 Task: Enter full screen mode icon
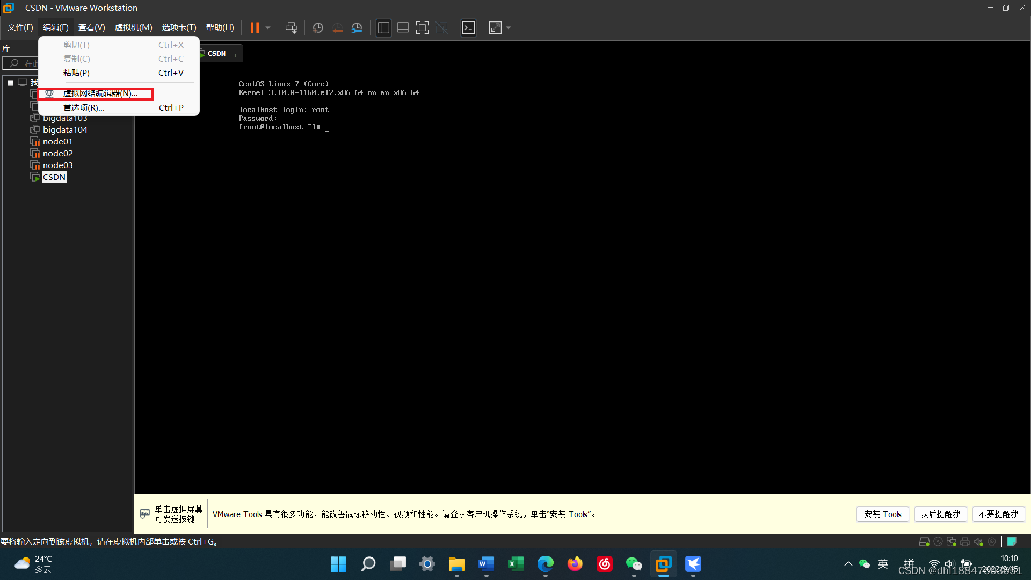click(x=423, y=27)
